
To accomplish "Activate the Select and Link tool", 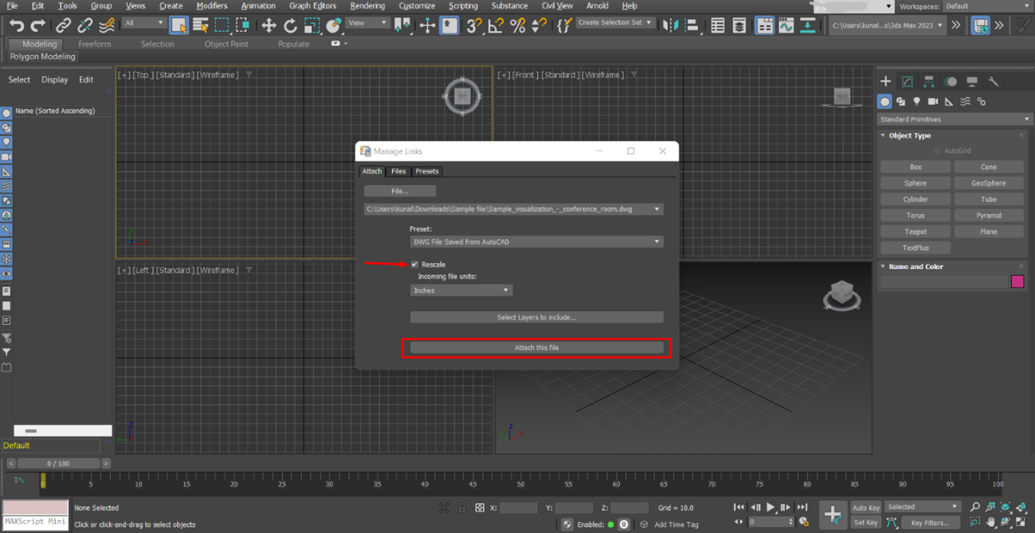I will 63,25.
